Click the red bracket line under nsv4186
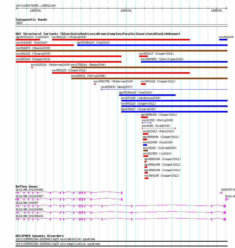 pyautogui.click(x=159, y=128)
